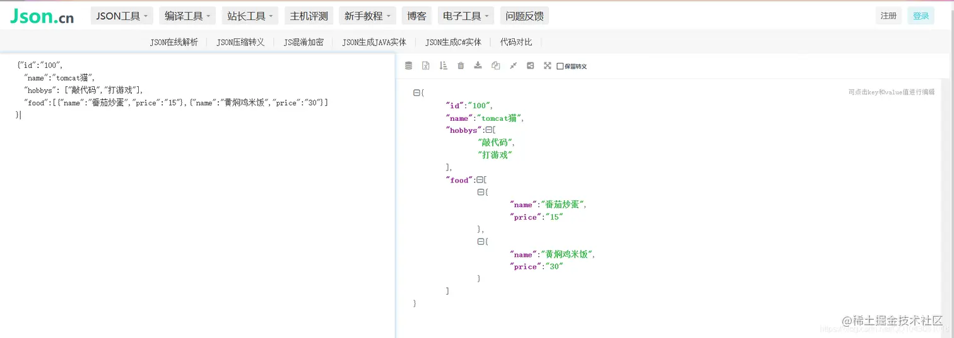Collapse the "food" array node
This screenshot has width=954, height=338.
[480, 180]
